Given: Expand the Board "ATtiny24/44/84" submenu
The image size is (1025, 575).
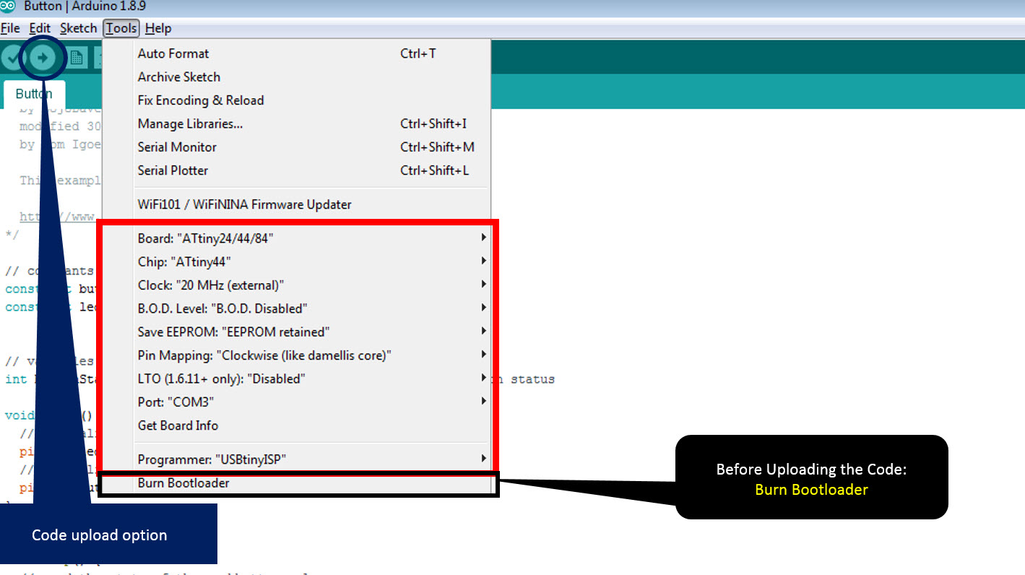Looking at the screenshot, I should click(x=296, y=238).
